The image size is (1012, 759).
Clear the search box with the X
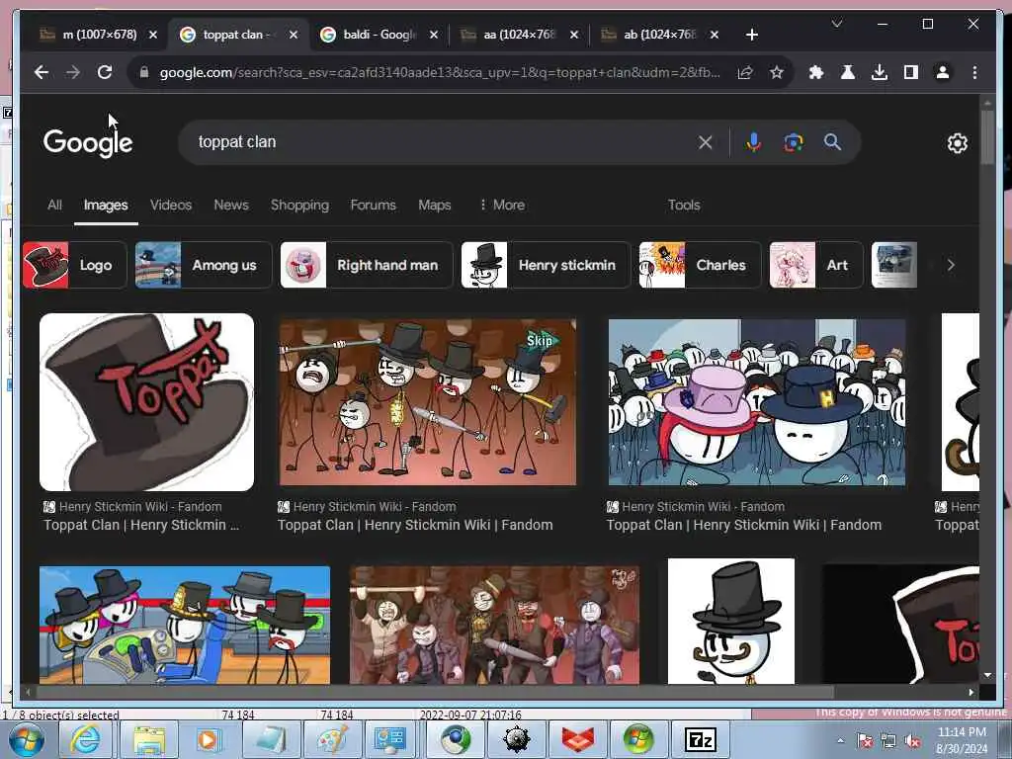click(x=706, y=142)
